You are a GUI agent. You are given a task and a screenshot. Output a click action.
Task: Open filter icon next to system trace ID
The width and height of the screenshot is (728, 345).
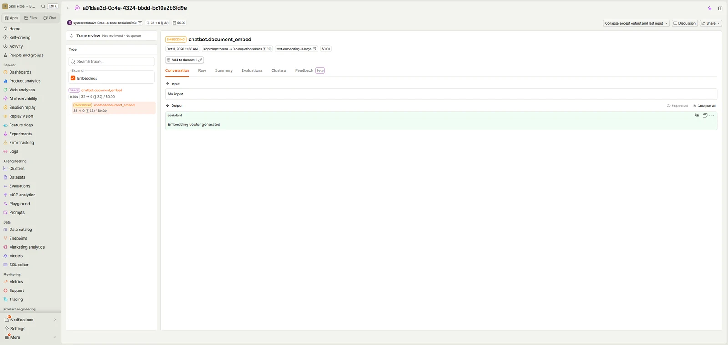pos(140,23)
